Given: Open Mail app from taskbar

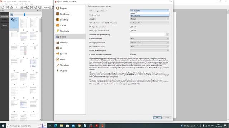Looking at the screenshot, I should pyautogui.click(x=73, y=126).
